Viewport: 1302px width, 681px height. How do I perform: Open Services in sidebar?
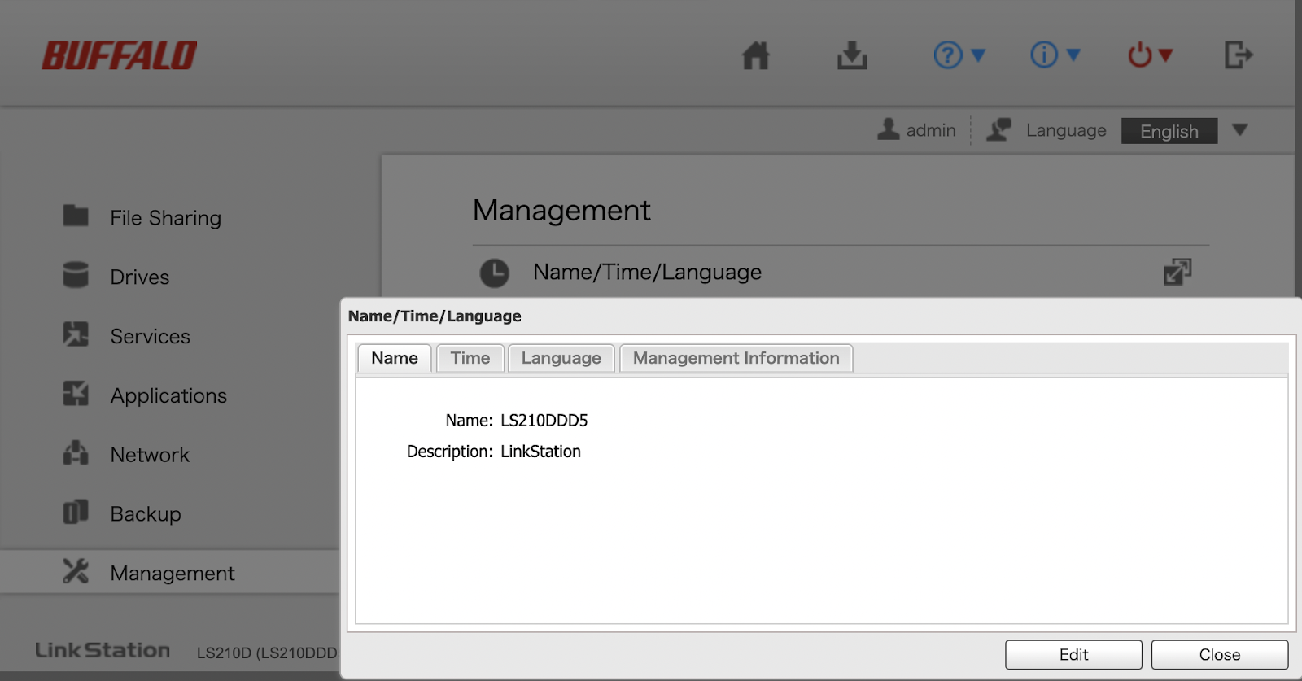(x=151, y=337)
